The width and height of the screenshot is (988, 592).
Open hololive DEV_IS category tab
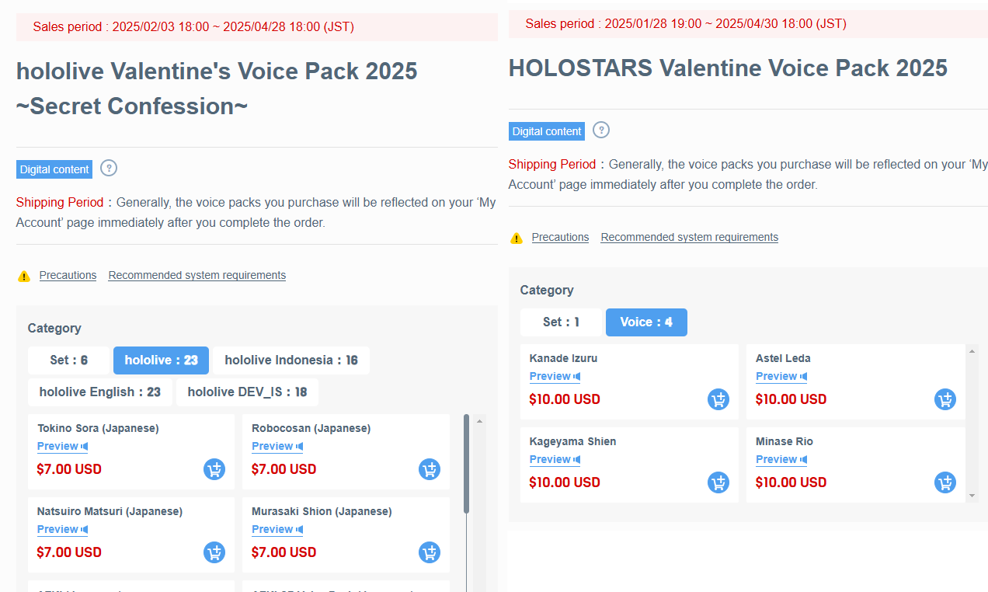(x=247, y=392)
